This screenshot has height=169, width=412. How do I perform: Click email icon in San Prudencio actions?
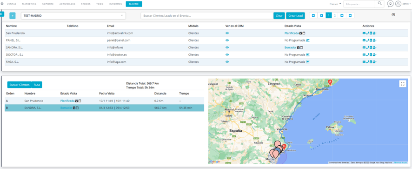point(364,33)
